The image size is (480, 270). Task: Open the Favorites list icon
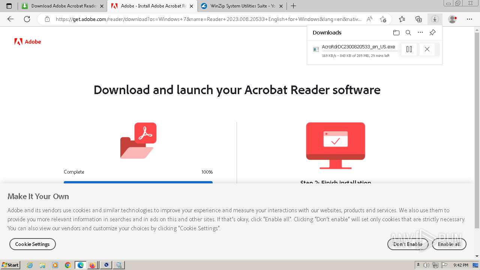(x=402, y=19)
